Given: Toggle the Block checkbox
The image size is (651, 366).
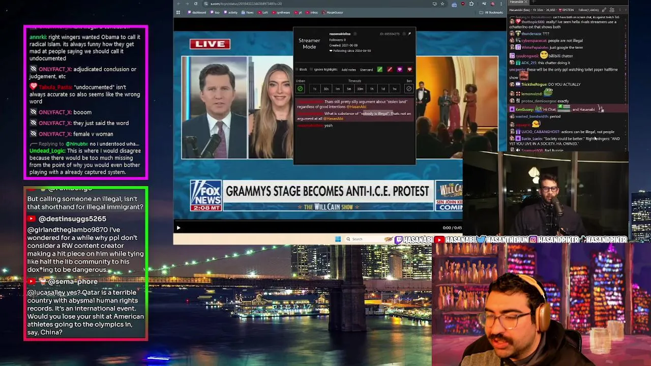Looking at the screenshot, I should pyautogui.click(x=297, y=70).
